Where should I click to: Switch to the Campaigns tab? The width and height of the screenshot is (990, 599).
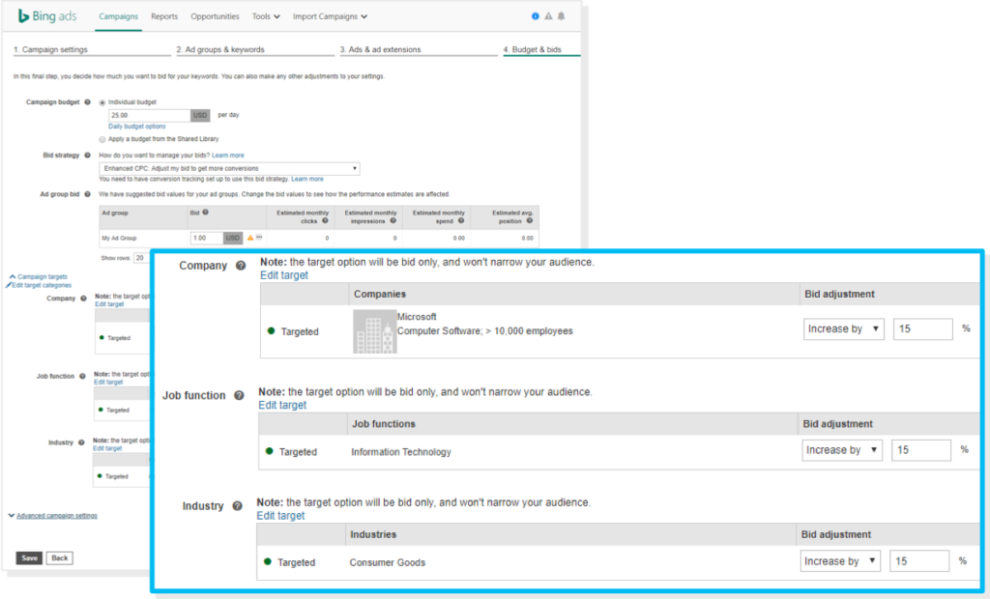click(118, 16)
